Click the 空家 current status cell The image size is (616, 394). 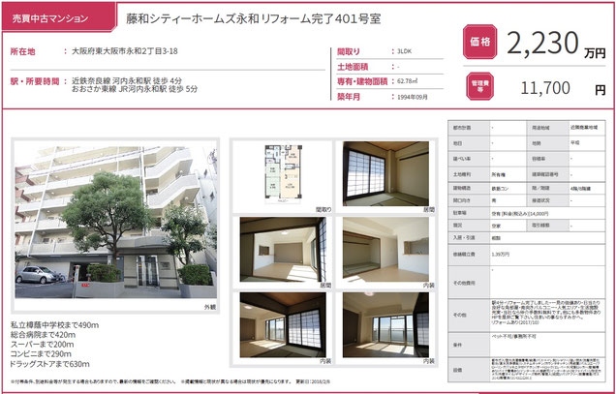tap(508, 226)
